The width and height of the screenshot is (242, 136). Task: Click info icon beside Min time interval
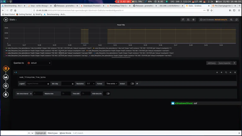(31, 93)
